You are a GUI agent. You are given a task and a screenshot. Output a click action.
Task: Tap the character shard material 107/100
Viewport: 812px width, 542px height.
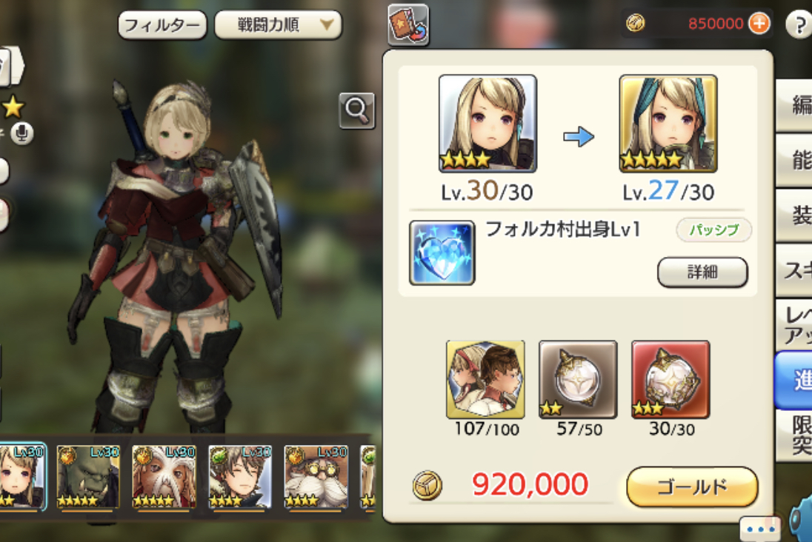[x=485, y=379]
